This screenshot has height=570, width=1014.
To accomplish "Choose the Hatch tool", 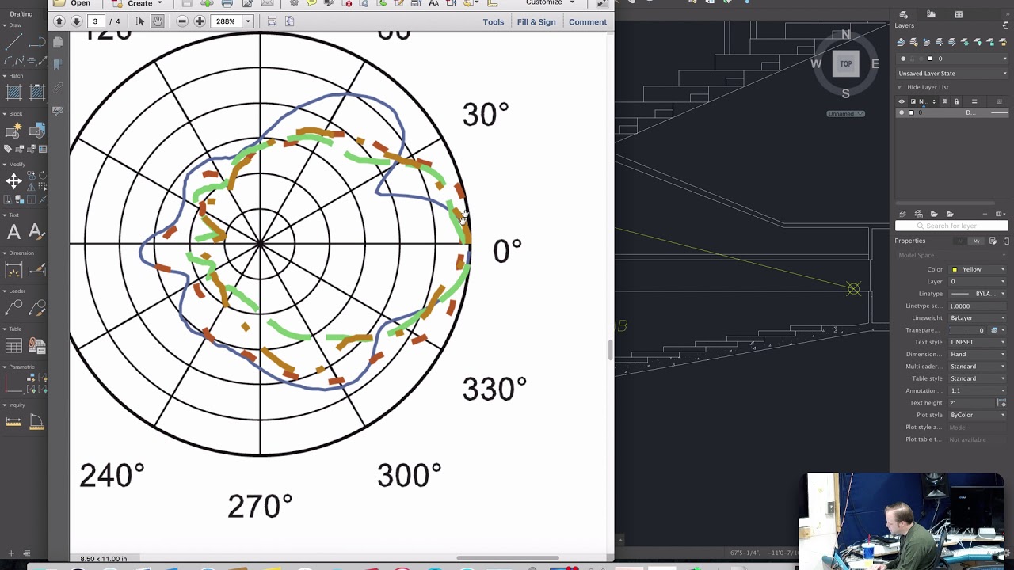I will 13,92.
